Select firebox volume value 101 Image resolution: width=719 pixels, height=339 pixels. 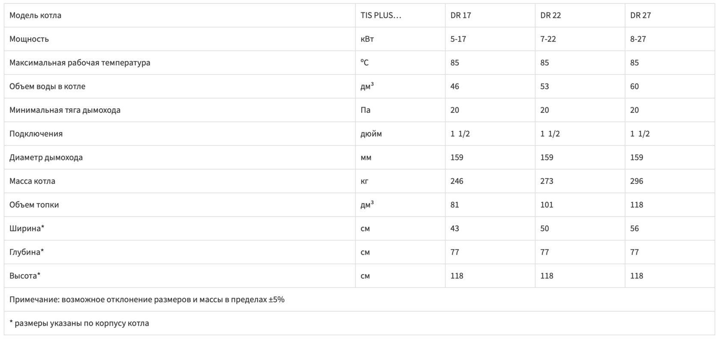click(x=547, y=205)
